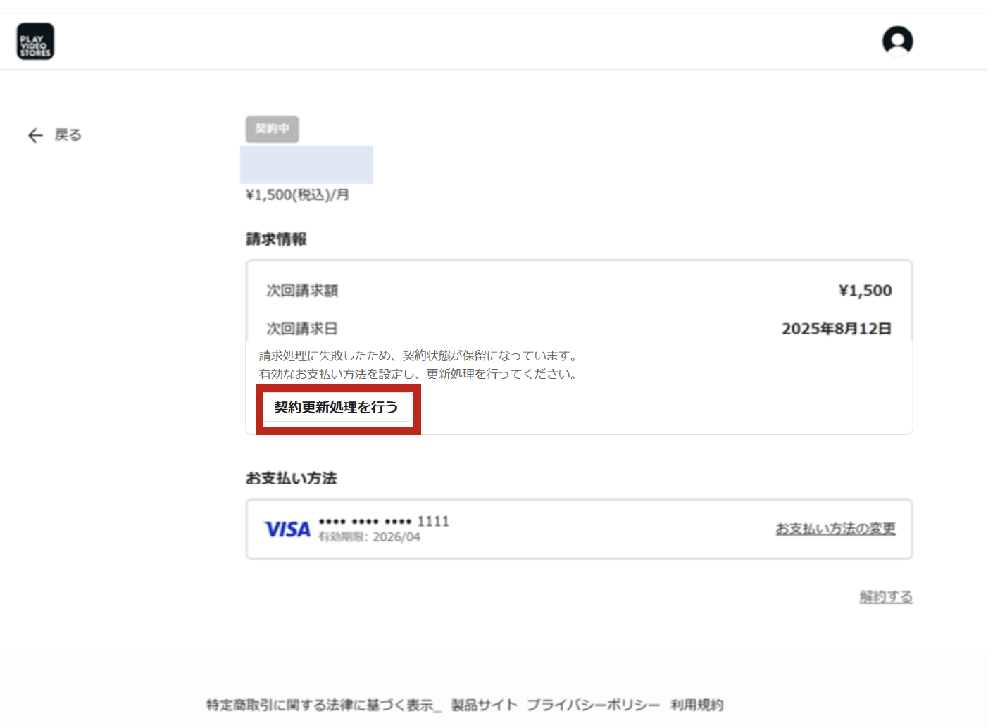The width and height of the screenshot is (1000, 728).
Task: Click the 契約更新処理を行う button
Action: [x=338, y=408]
